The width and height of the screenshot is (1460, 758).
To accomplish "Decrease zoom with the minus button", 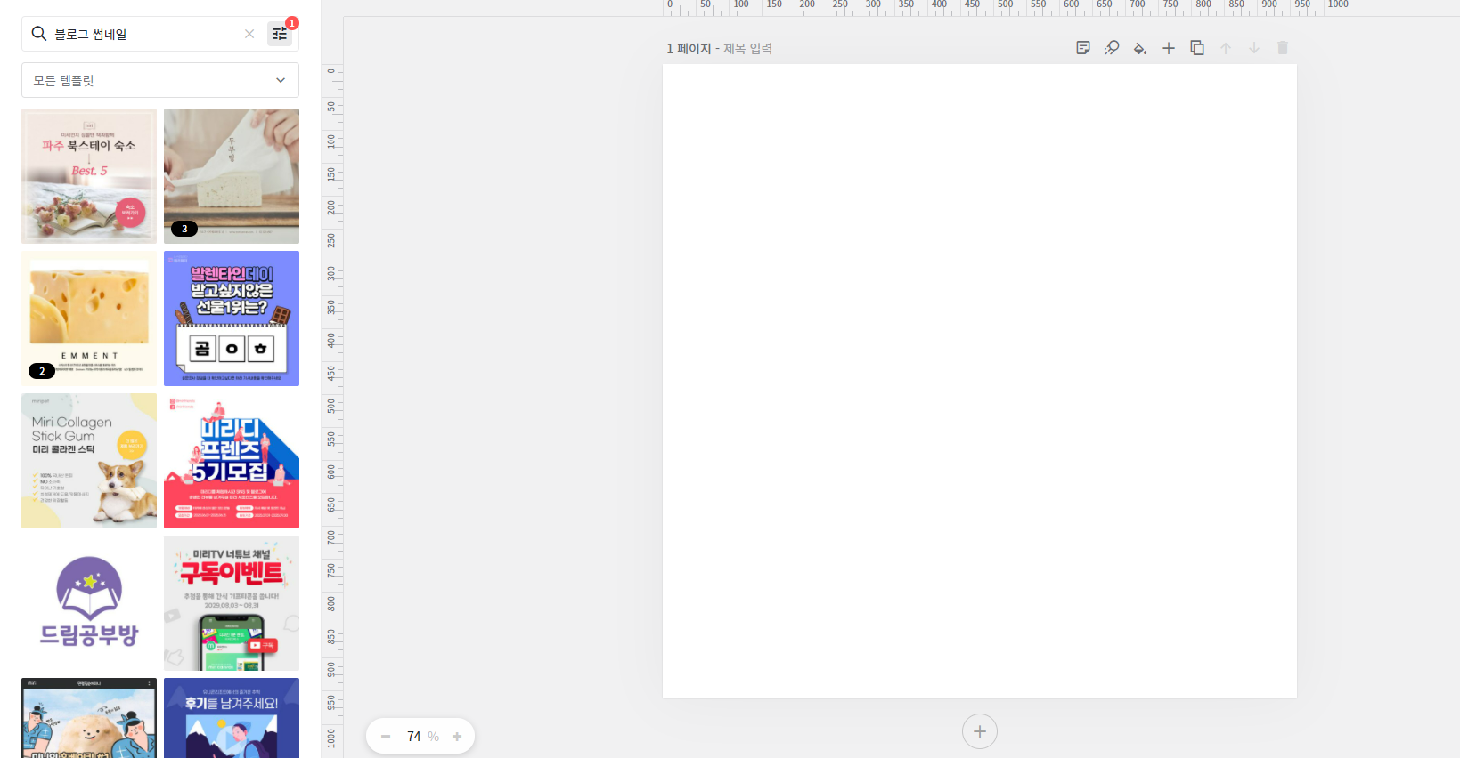I will point(386,737).
